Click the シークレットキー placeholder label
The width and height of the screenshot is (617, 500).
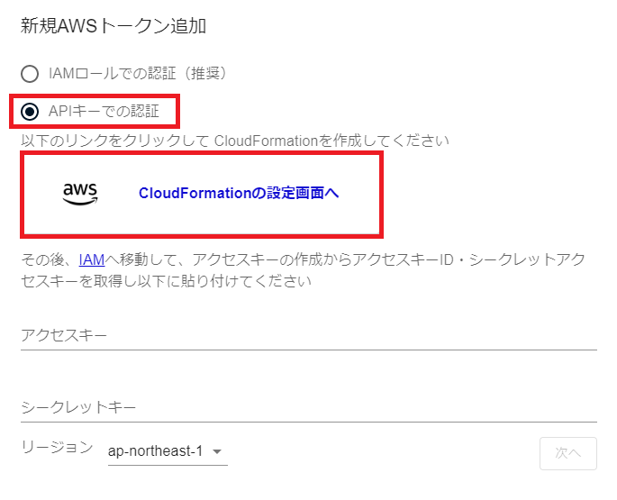78,408
